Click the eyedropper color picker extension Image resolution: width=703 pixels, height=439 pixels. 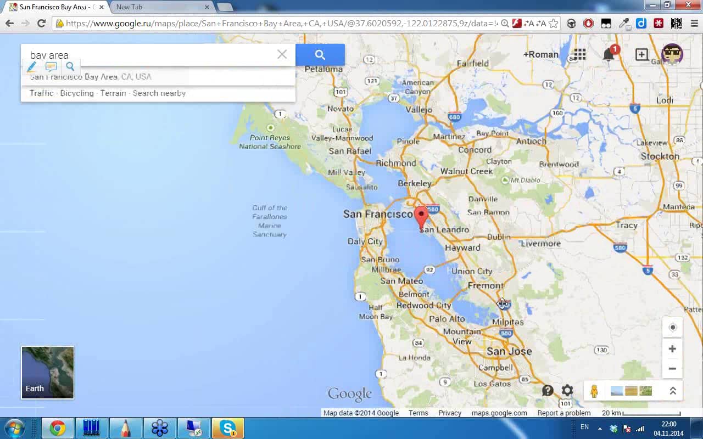(623, 24)
